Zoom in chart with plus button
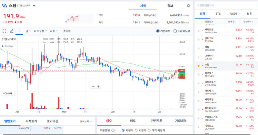 click(x=98, y=86)
